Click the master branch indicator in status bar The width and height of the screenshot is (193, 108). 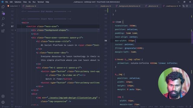[x=6, y=107]
